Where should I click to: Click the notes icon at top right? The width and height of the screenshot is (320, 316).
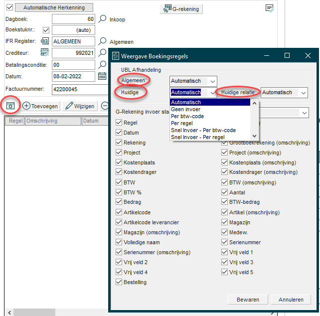pyautogui.click(x=269, y=8)
